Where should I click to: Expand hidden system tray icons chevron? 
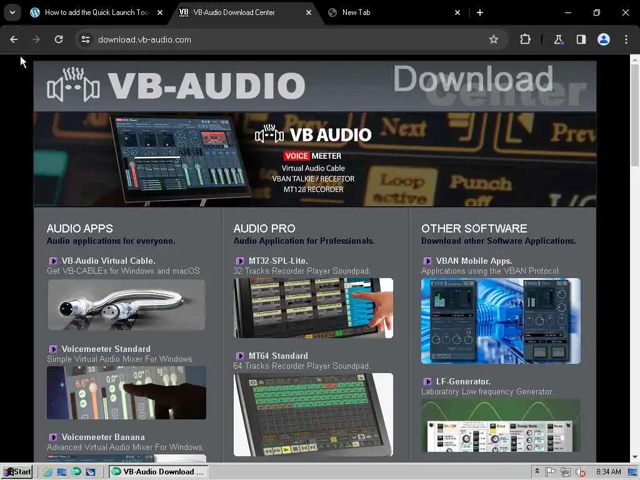point(537,471)
